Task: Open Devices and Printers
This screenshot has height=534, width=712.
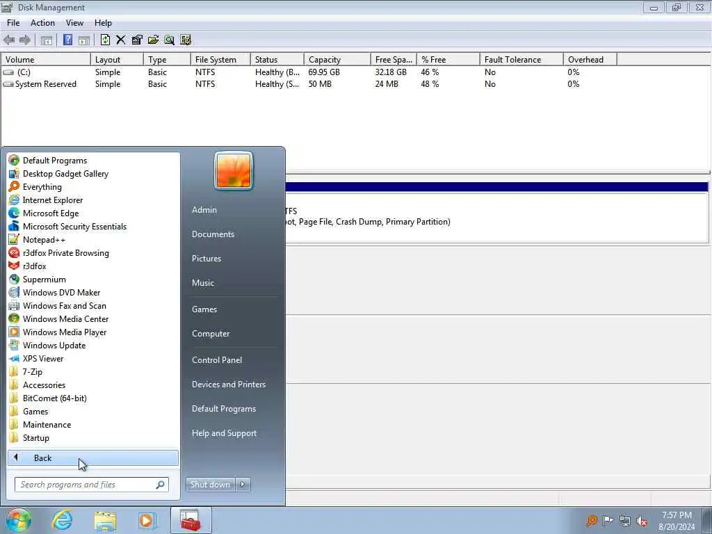Action: tap(229, 384)
